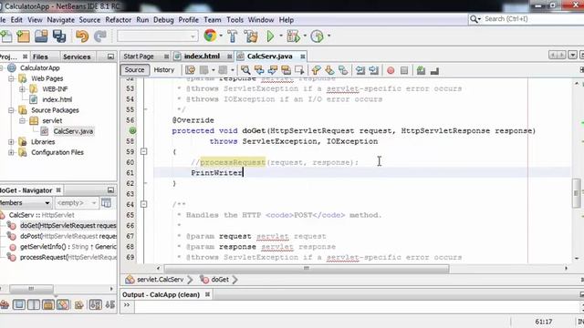Click the Source view button
The width and height of the screenshot is (584, 328).
[x=134, y=70]
